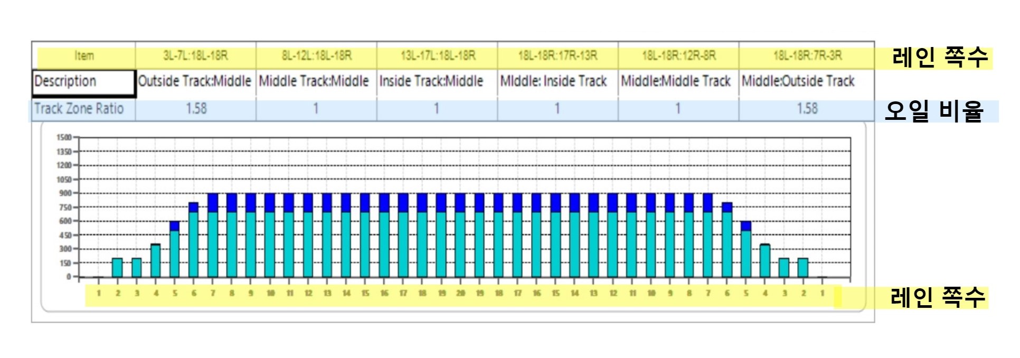The width and height of the screenshot is (1020, 358).
Task: Click ratio 1 under 13L-17L:18L-18R
Action: 438,109
